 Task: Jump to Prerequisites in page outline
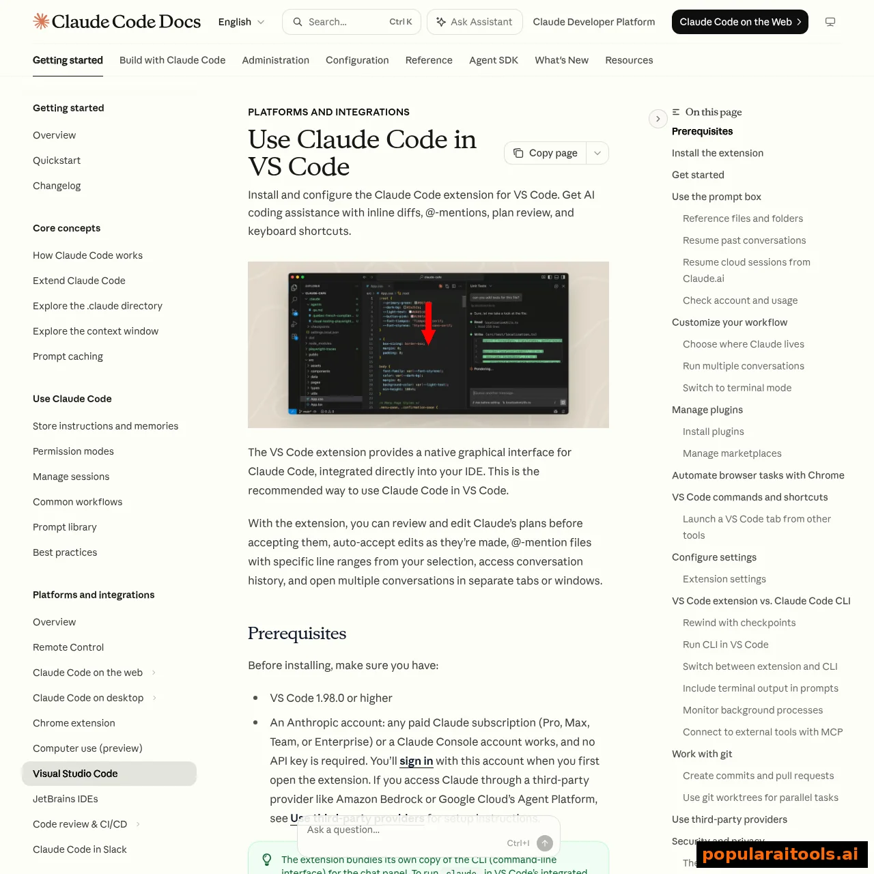coord(702,131)
